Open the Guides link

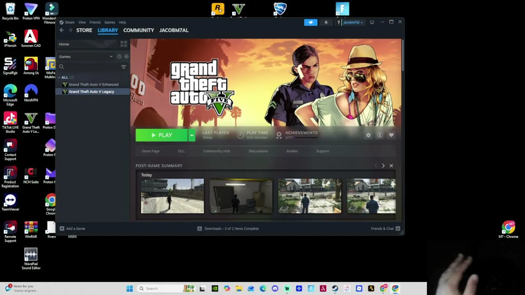[292, 151]
